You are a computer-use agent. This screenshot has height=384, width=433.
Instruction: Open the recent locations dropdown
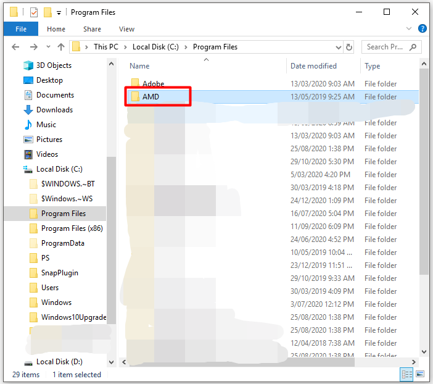(x=48, y=47)
